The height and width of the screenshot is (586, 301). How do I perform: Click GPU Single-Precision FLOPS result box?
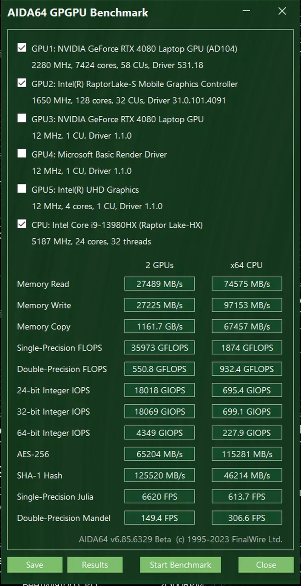[x=159, y=348]
